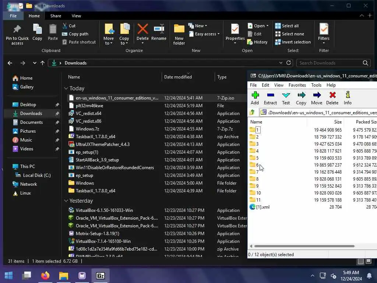
Task: Click the 7-Zip Move toolbar button
Action: click(317, 98)
